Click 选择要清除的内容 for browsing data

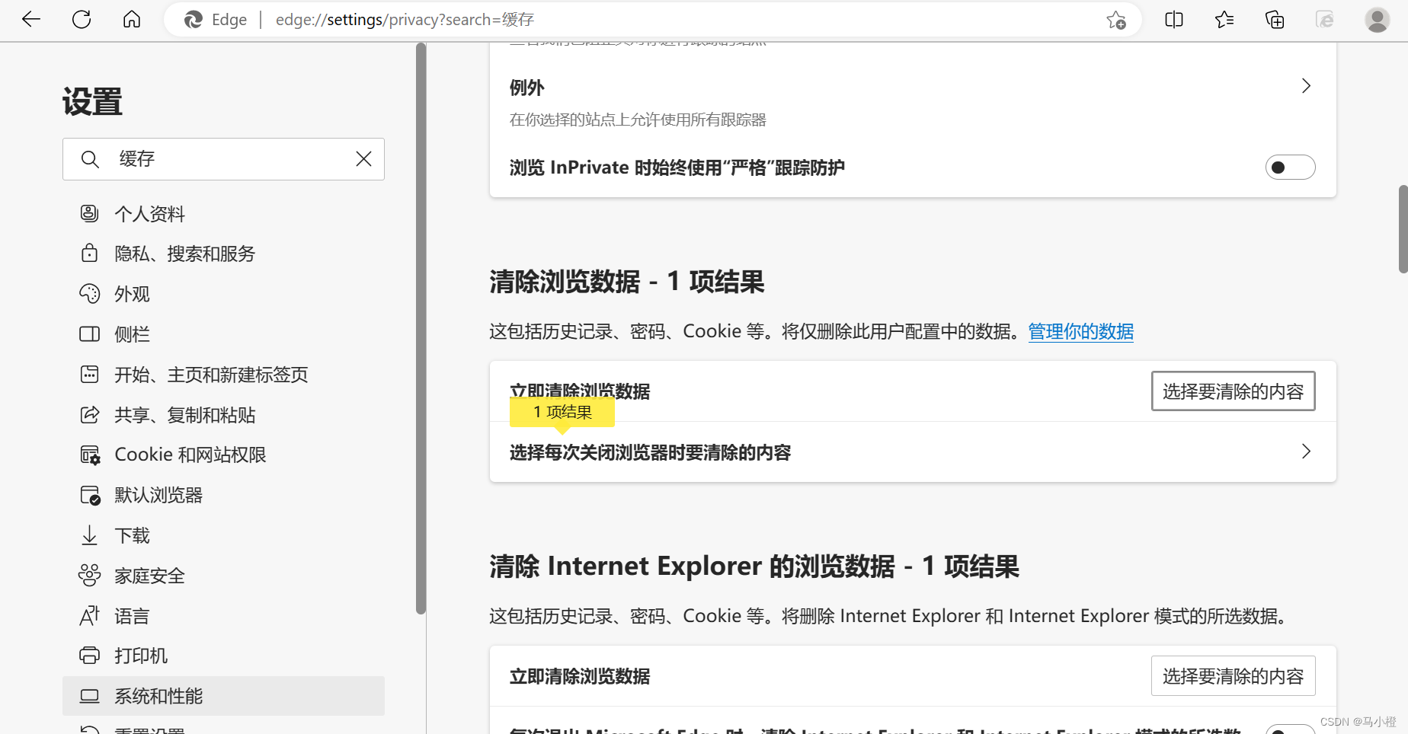[x=1233, y=391]
